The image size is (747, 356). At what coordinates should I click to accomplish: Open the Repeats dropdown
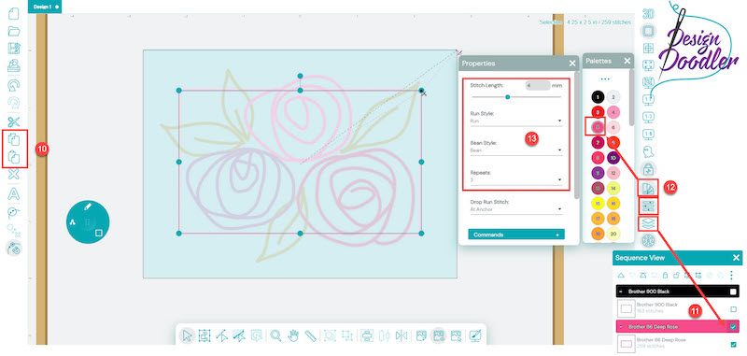pos(516,180)
